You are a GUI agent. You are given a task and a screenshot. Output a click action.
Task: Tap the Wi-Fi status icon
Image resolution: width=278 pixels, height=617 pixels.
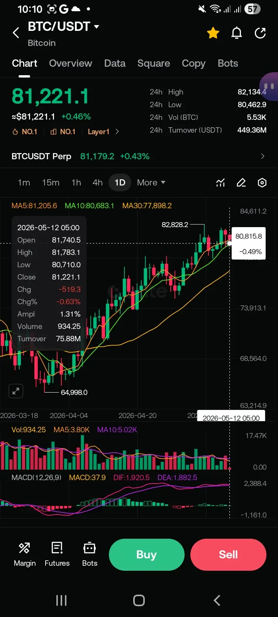click(215, 9)
